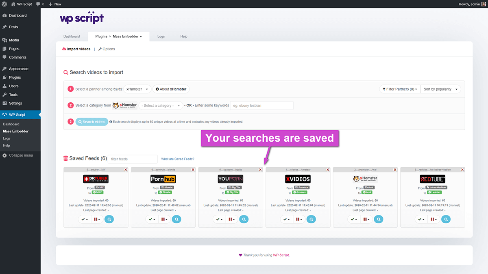Open the Help tab in WP-Script header

pyautogui.click(x=184, y=37)
